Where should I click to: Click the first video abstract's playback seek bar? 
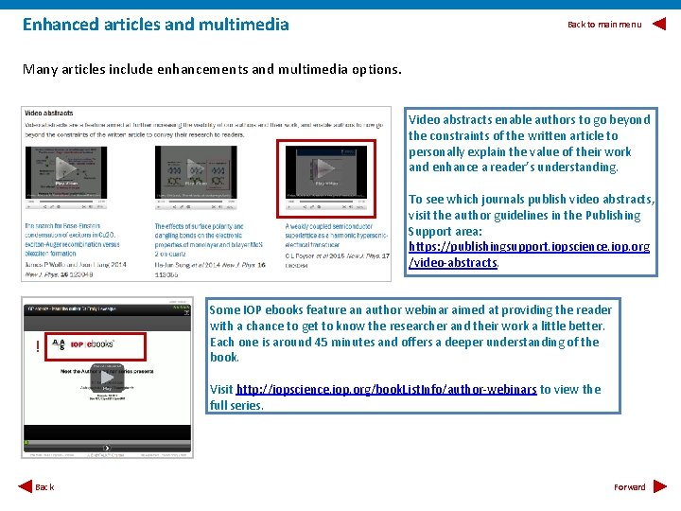[x=66, y=202]
